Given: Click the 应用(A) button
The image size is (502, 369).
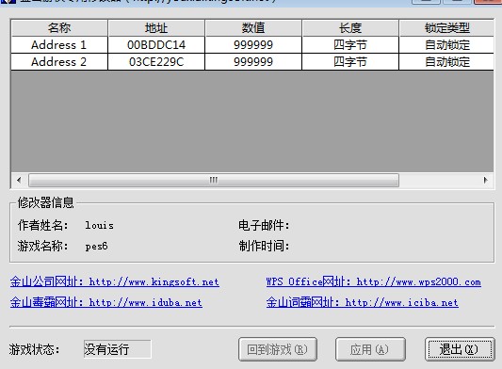Looking at the screenshot, I should (x=370, y=349).
